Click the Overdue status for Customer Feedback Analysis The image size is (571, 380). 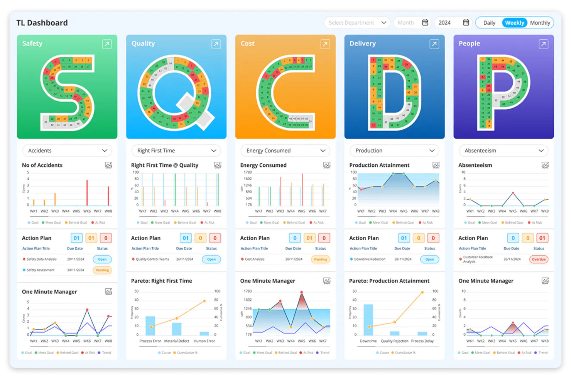[539, 259]
